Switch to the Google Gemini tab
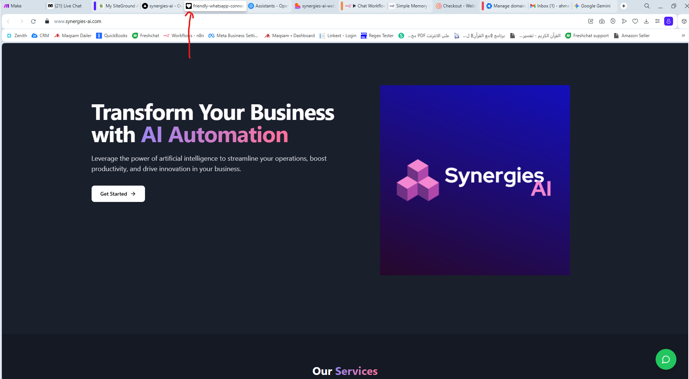The width and height of the screenshot is (689, 379). coord(595,6)
